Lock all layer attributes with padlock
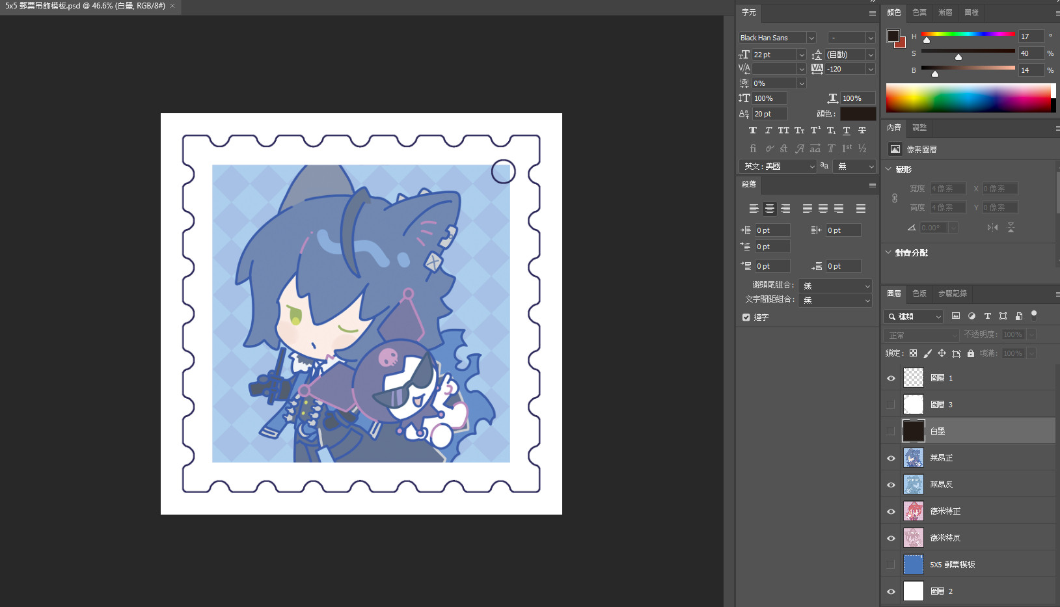This screenshot has width=1060, height=607. tap(970, 353)
